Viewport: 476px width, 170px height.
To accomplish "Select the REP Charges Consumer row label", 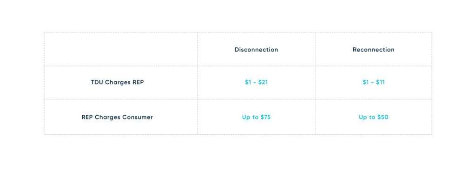I will pos(117,117).
